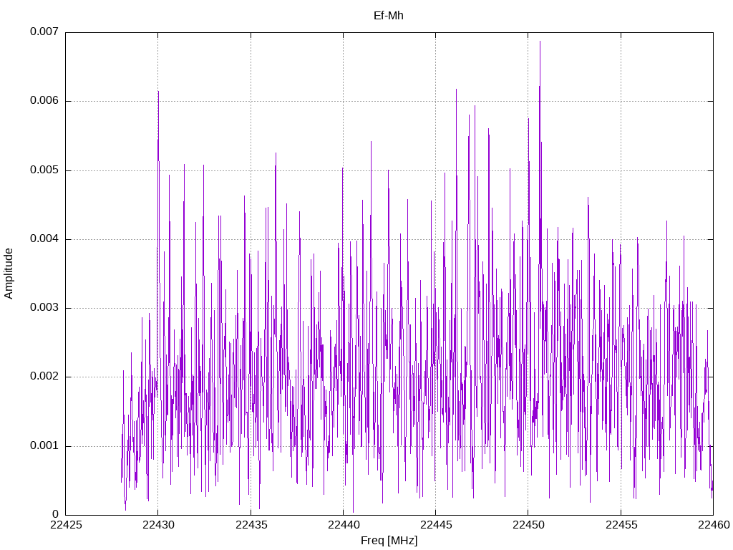Click the y-axis tick 0.006

(44, 100)
